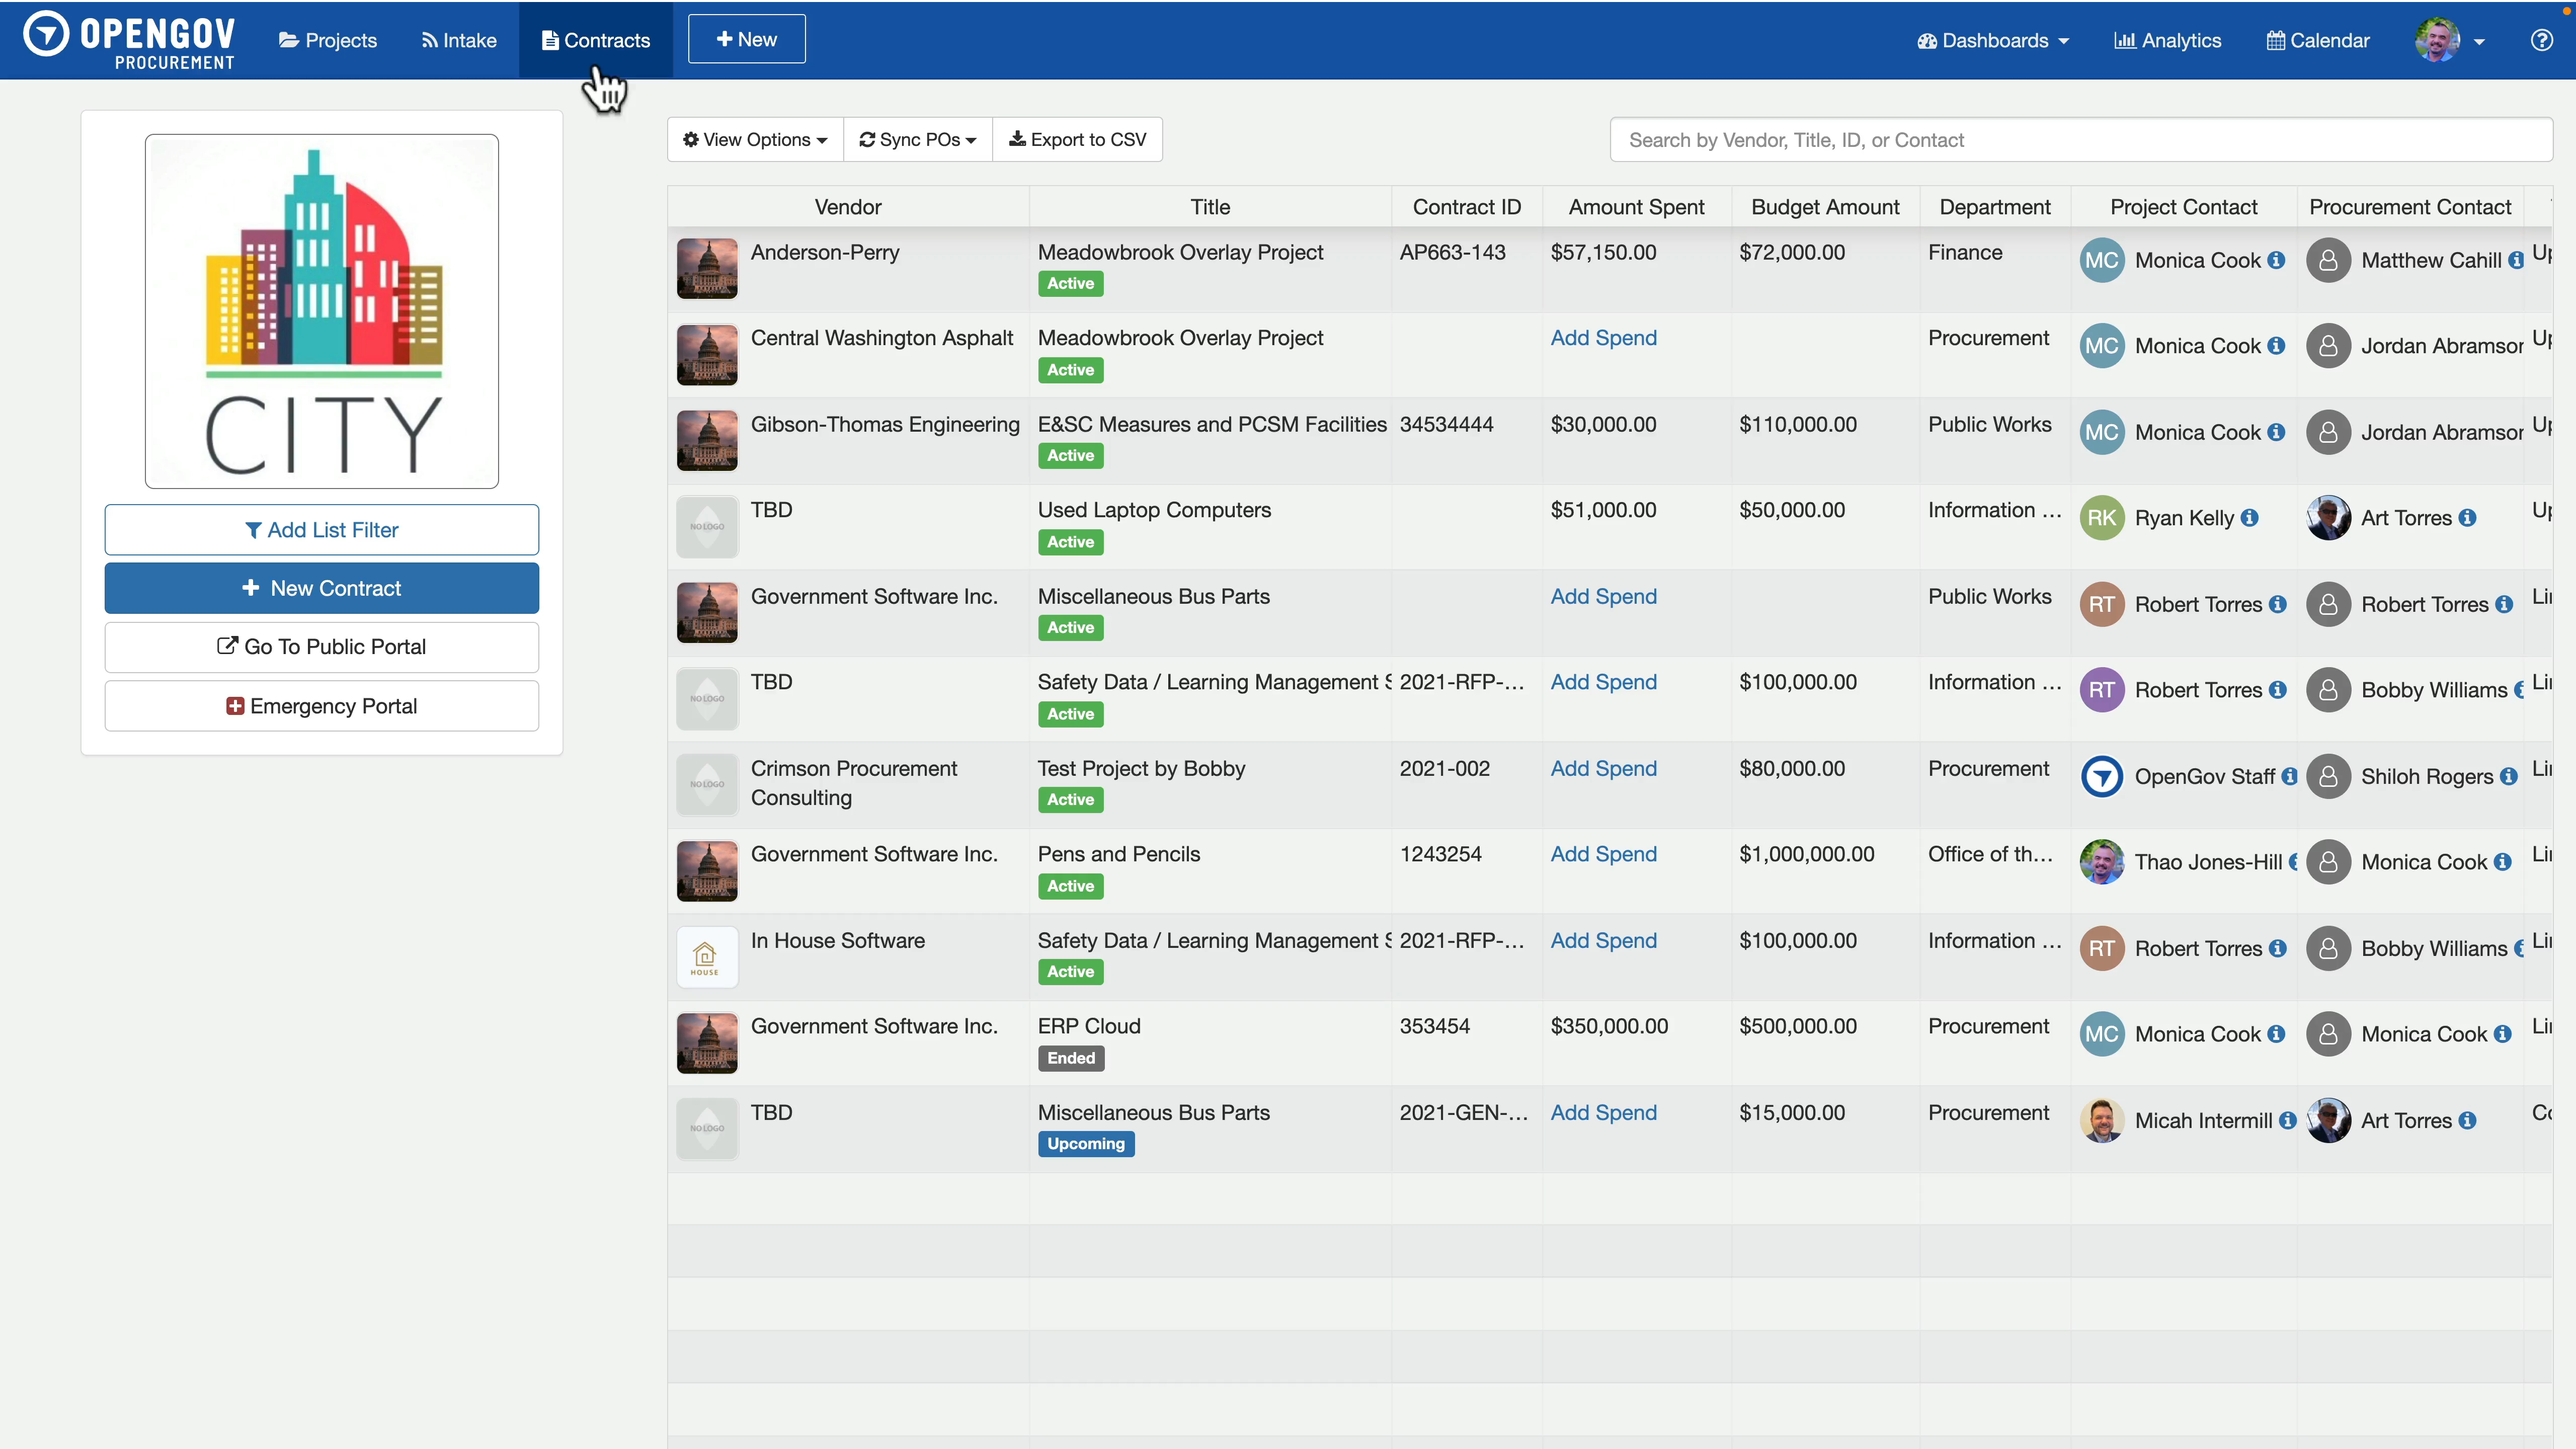The image size is (2576, 1449).
Task: Click contract ID AP663-143
Action: point(1452,252)
